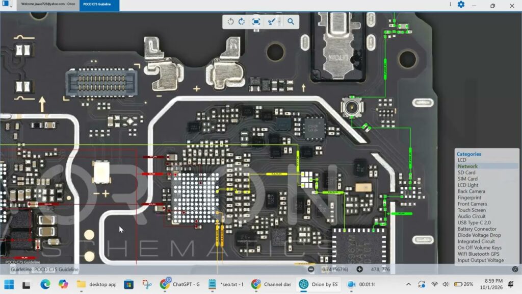Click the Guideline: POCO C75 Guideline status label
Viewport: 522px width, 294px height.
pyautogui.click(x=45, y=269)
